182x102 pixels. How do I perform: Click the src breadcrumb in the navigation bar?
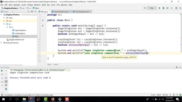coord(22,8)
